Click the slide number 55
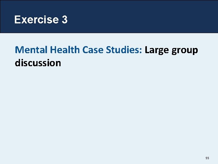Screen dimensions: 218x164 pyautogui.click(x=207, y=158)
